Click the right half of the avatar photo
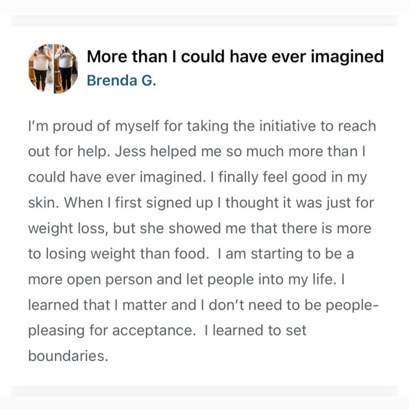Screen dimensions: 409x409 pos(65,68)
